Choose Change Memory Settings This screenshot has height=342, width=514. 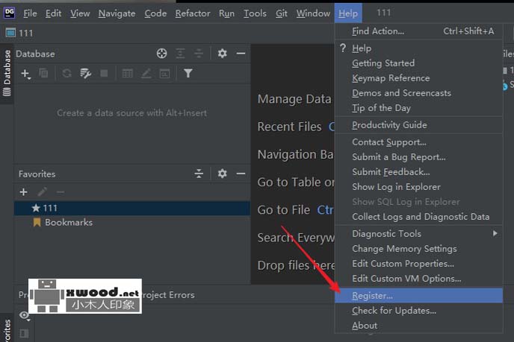click(x=418, y=249)
